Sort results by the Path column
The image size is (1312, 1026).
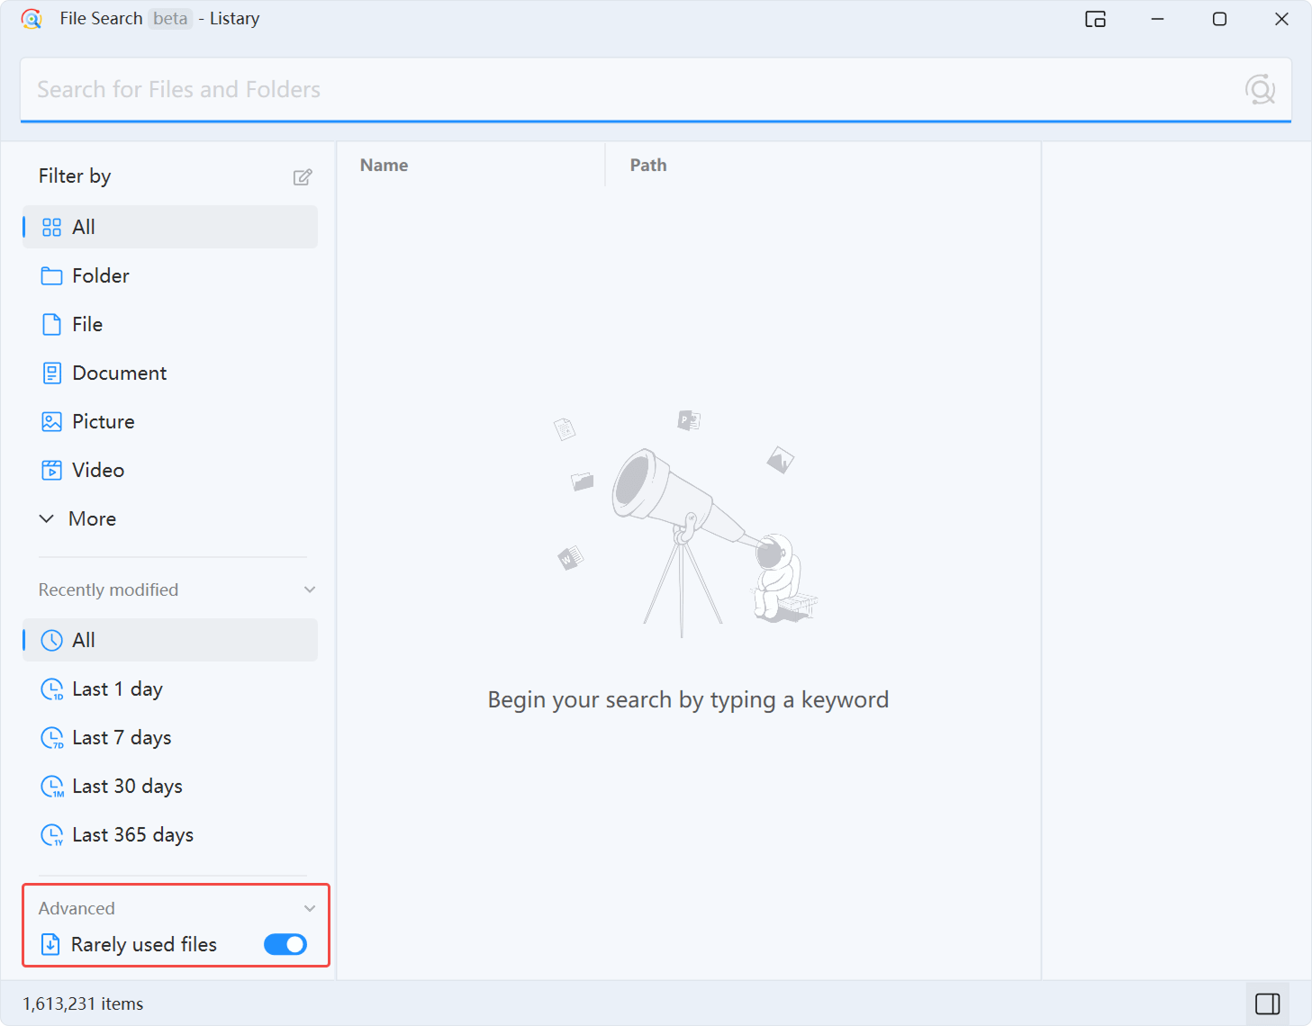648,165
